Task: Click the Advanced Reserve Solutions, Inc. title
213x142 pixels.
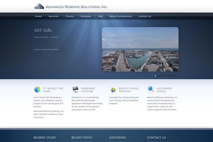Action: coord(77,7)
